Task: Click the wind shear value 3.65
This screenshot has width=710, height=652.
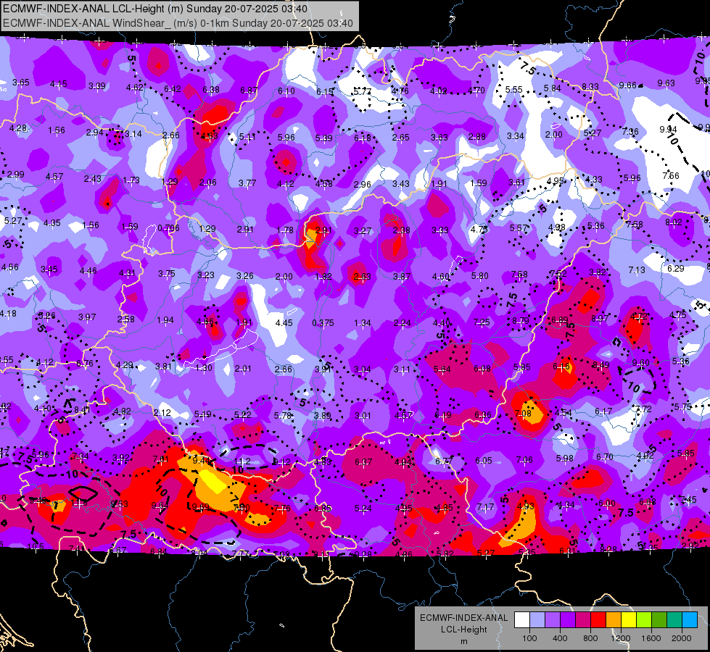Action: pos(21,83)
